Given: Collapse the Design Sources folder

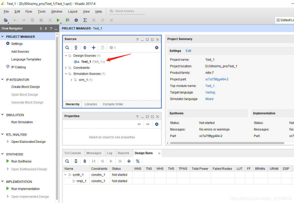Looking at the screenshot, I should click(66, 56).
